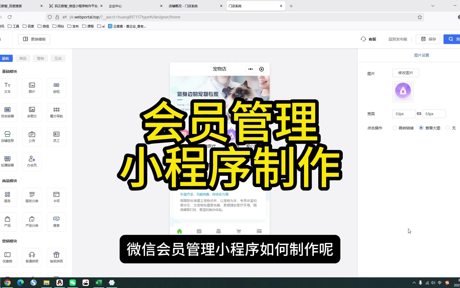Open the cart tab in phone preview
Image resolution: width=460 pixels, height=288 pixels.
tap(239, 231)
